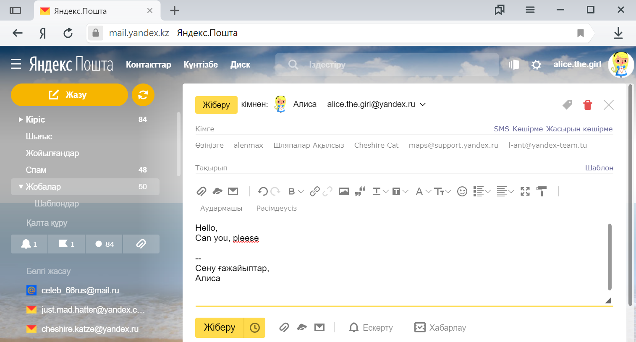
Task: Filter messages with attachments
Action: pos(141,244)
